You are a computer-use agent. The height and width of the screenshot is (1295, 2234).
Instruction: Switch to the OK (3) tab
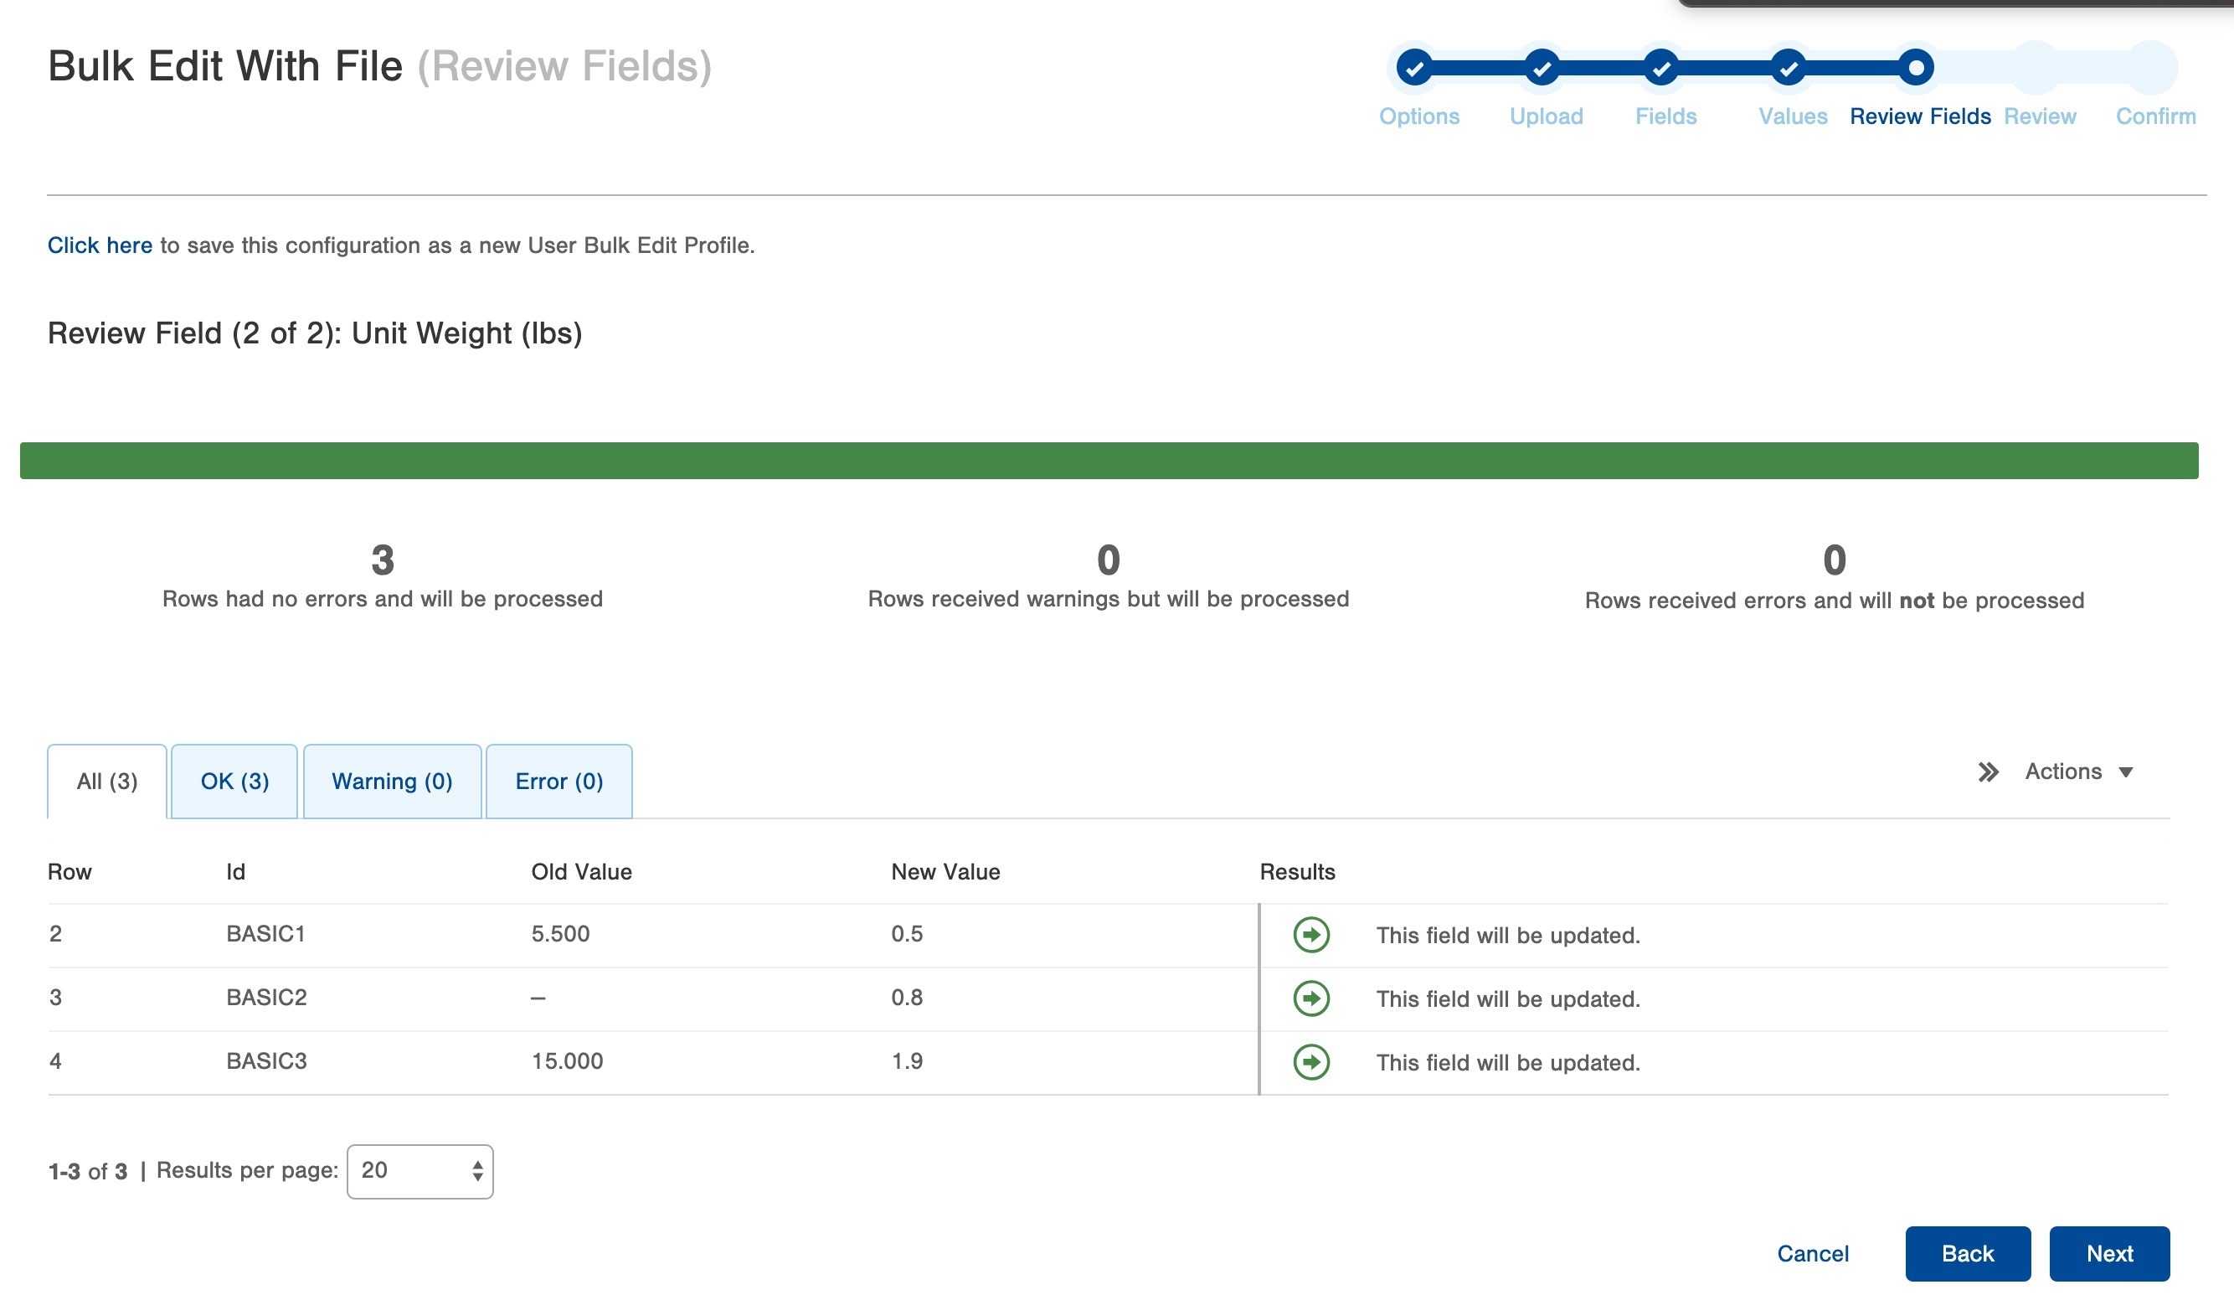point(234,782)
